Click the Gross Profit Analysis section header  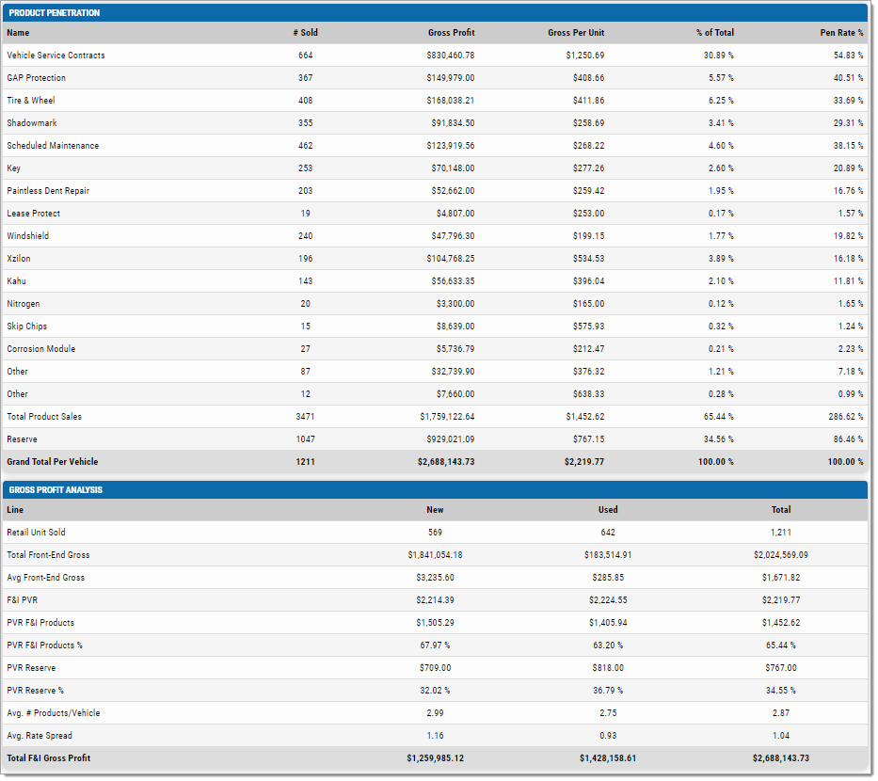(x=435, y=490)
